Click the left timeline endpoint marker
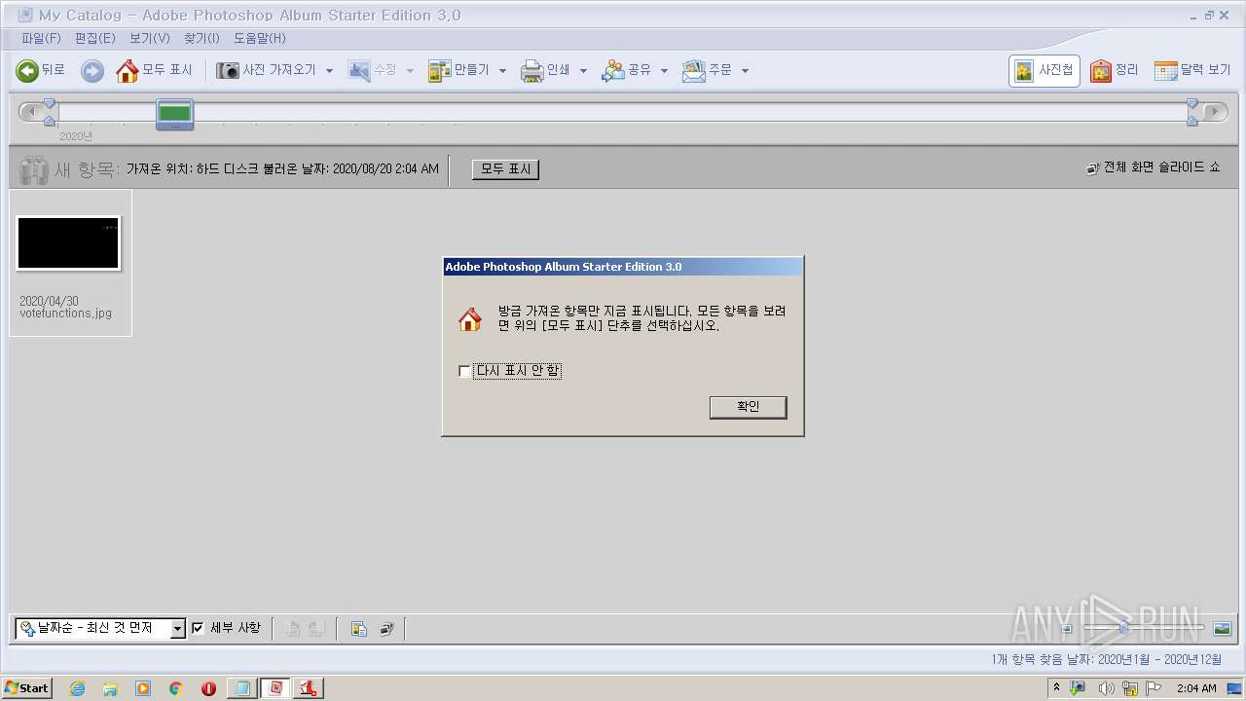Viewport: 1246px width, 701px height. (x=50, y=112)
